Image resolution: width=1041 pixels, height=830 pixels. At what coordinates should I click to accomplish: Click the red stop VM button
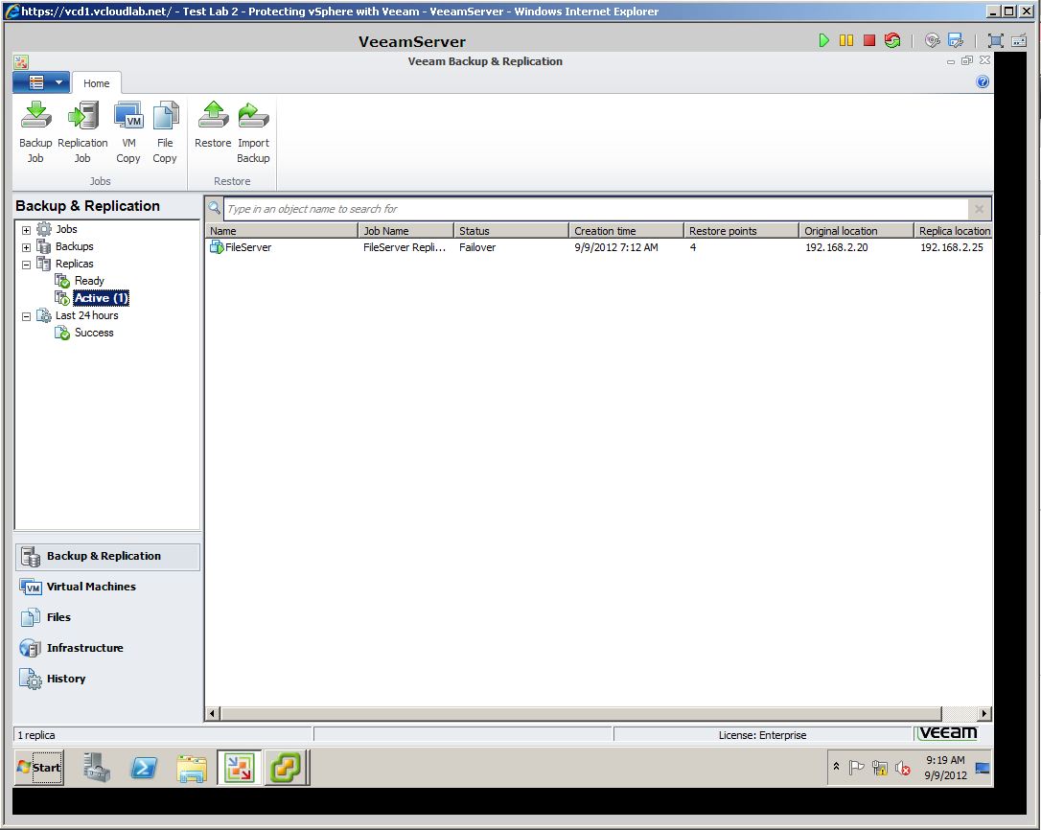[x=869, y=40]
